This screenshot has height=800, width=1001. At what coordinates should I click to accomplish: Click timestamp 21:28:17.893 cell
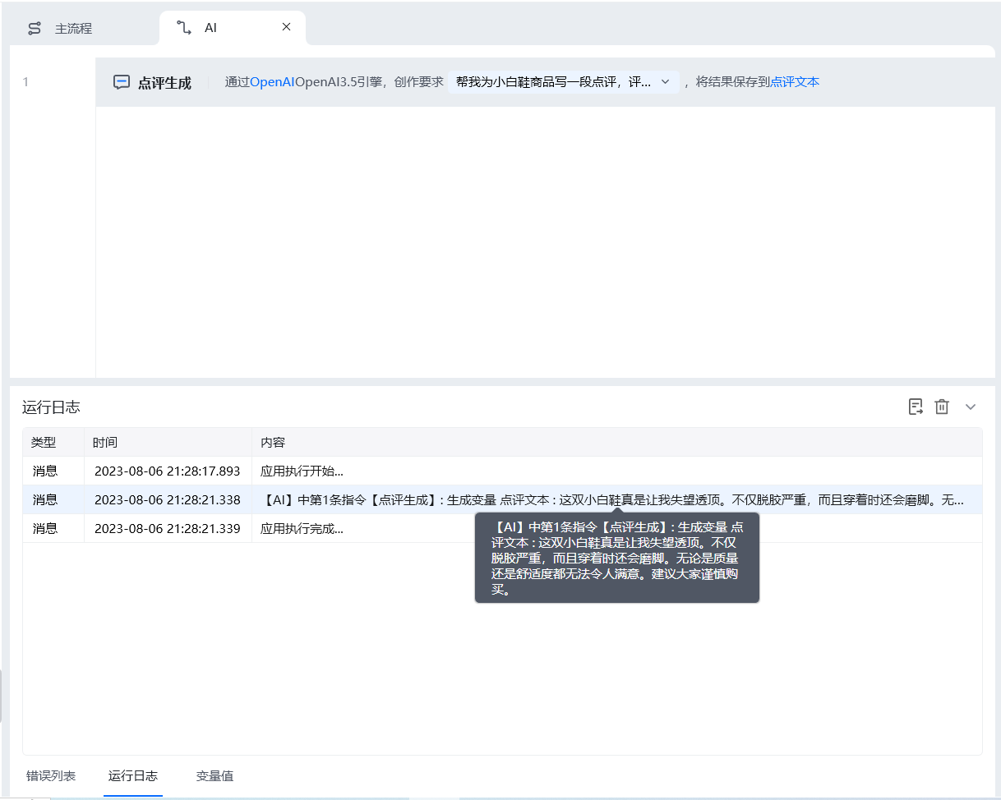168,471
